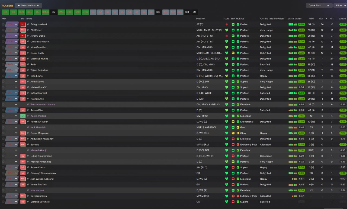Screen dimensions: 347x209
Task: Open the Selection Info dropdown
Action: tap(28, 5)
